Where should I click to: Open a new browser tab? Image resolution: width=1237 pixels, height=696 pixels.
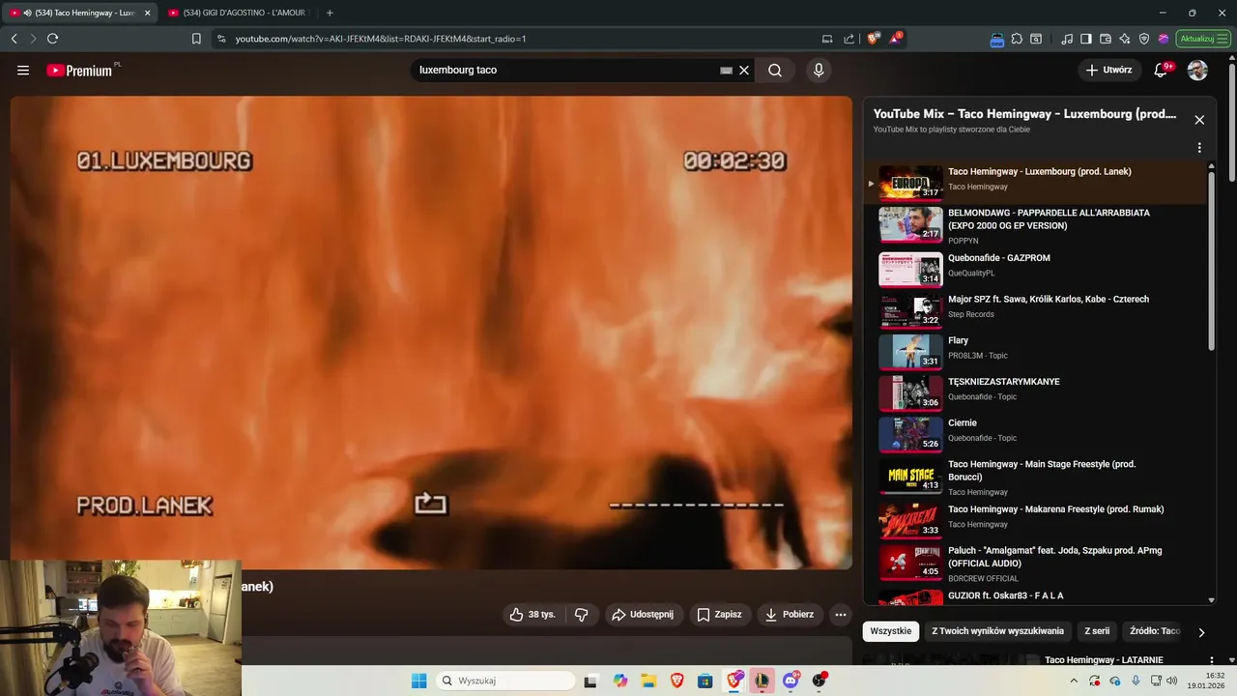pyautogui.click(x=330, y=13)
